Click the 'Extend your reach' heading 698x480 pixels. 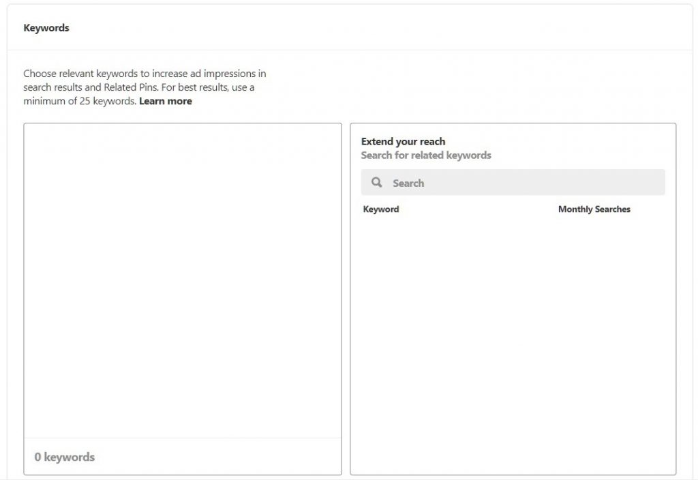tap(403, 142)
